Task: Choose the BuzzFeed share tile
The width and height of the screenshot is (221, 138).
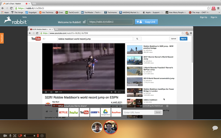Action: point(116,112)
